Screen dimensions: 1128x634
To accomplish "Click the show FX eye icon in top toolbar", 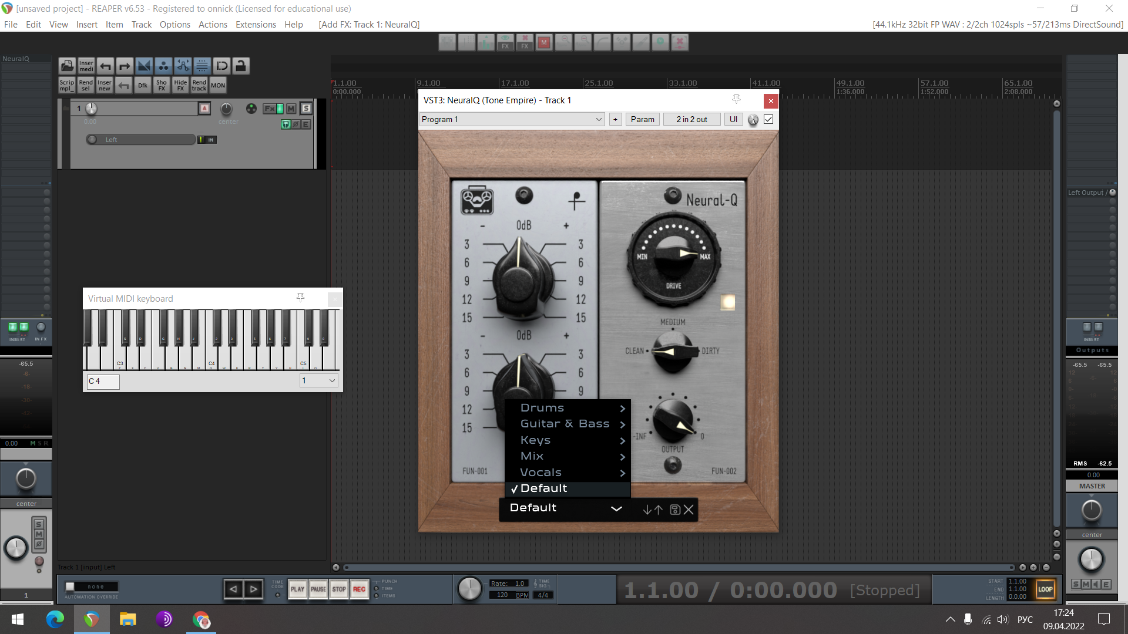I will pyautogui.click(x=505, y=42).
